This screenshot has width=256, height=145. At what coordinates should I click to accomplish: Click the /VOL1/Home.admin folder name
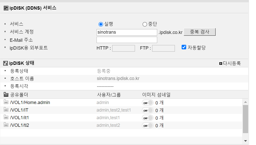coord(30,102)
